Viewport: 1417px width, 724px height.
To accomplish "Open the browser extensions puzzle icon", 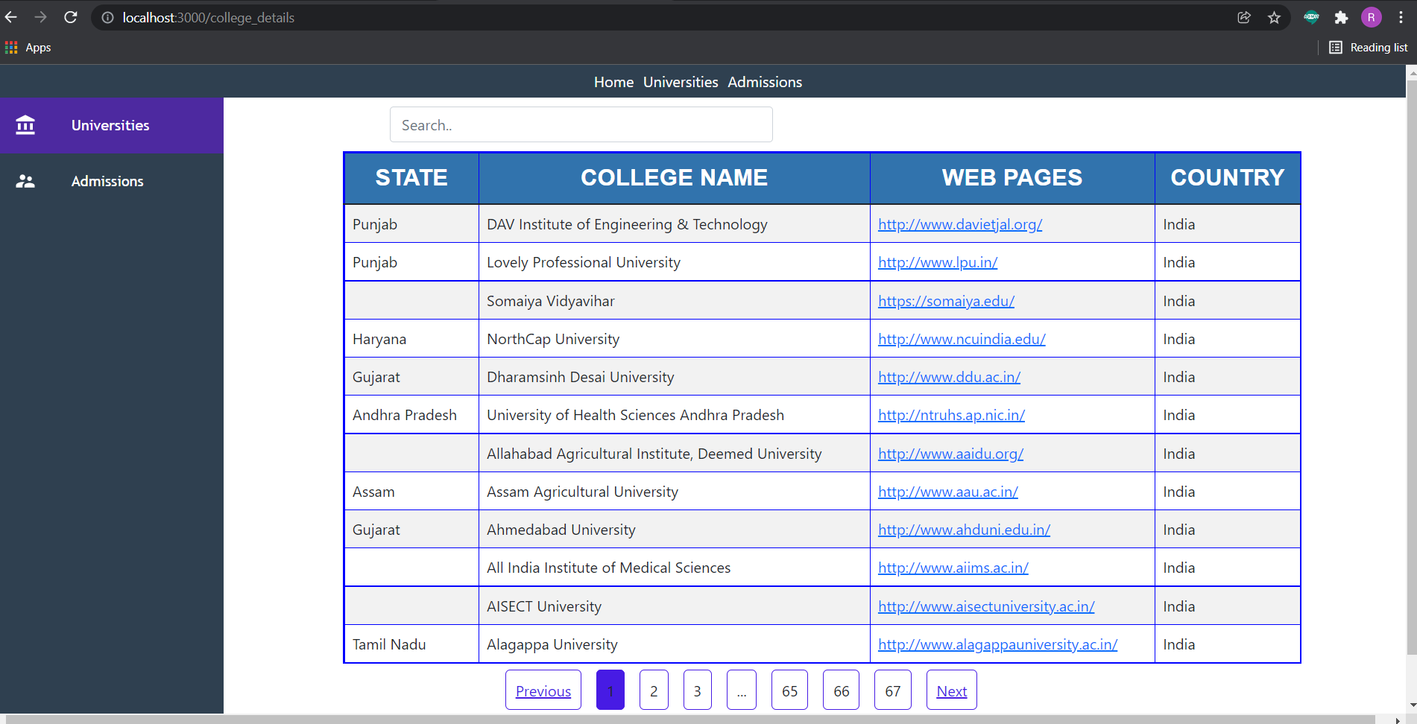I will [1340, 17].
